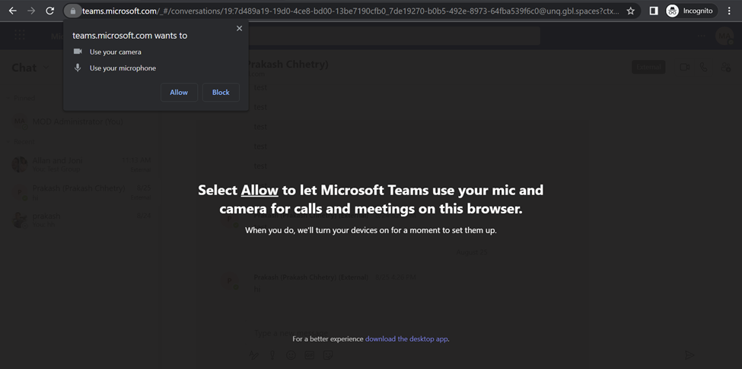Viewport: 742px width, 369px height.
Task: Open the sticker picker icon
Action: point(327,355)
